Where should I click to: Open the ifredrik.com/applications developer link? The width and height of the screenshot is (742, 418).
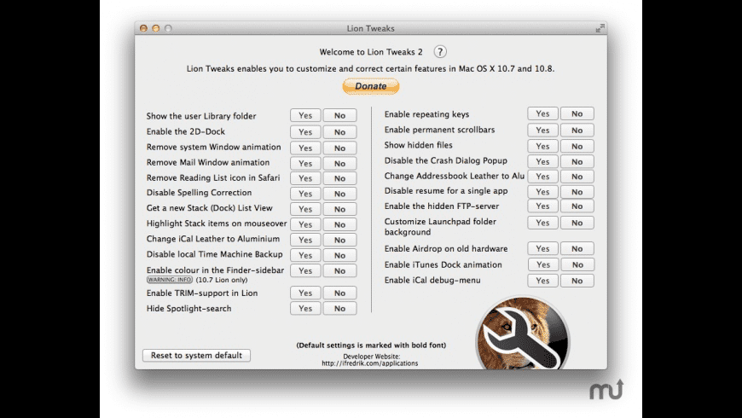pos(369,363)
